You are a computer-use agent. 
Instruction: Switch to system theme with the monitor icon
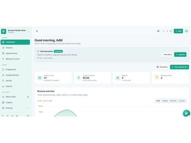point(171,31)
